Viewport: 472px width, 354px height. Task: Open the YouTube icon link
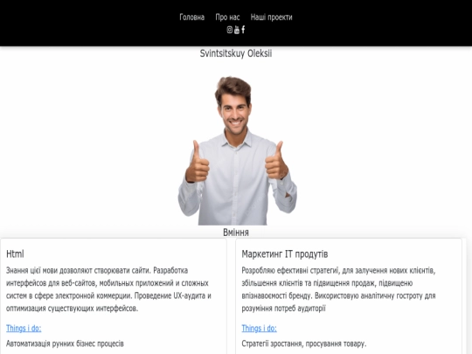(x=237, y=30)
